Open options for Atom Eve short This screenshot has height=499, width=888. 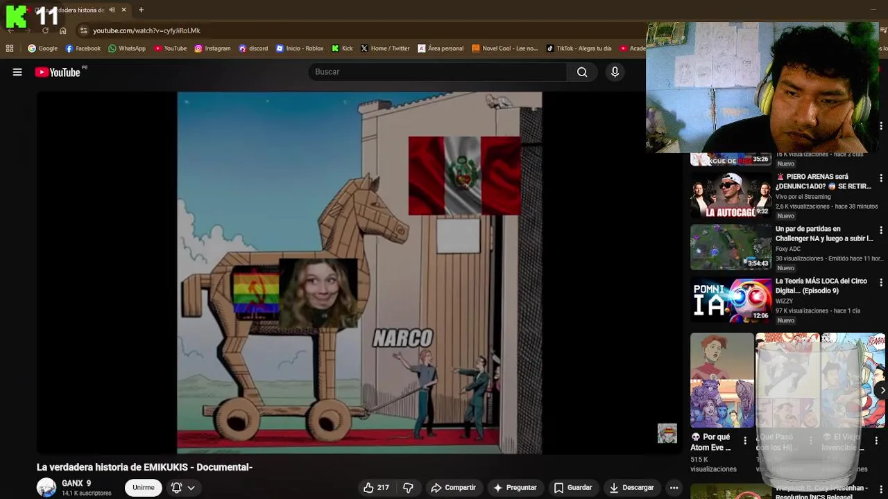pyautogui.click(x=745, y=440)
